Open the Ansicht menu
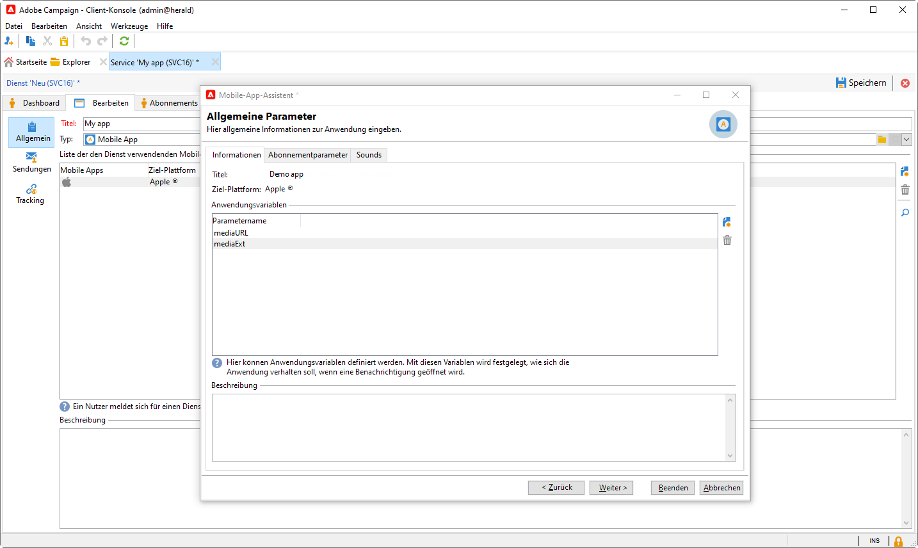 click(89, 26)
